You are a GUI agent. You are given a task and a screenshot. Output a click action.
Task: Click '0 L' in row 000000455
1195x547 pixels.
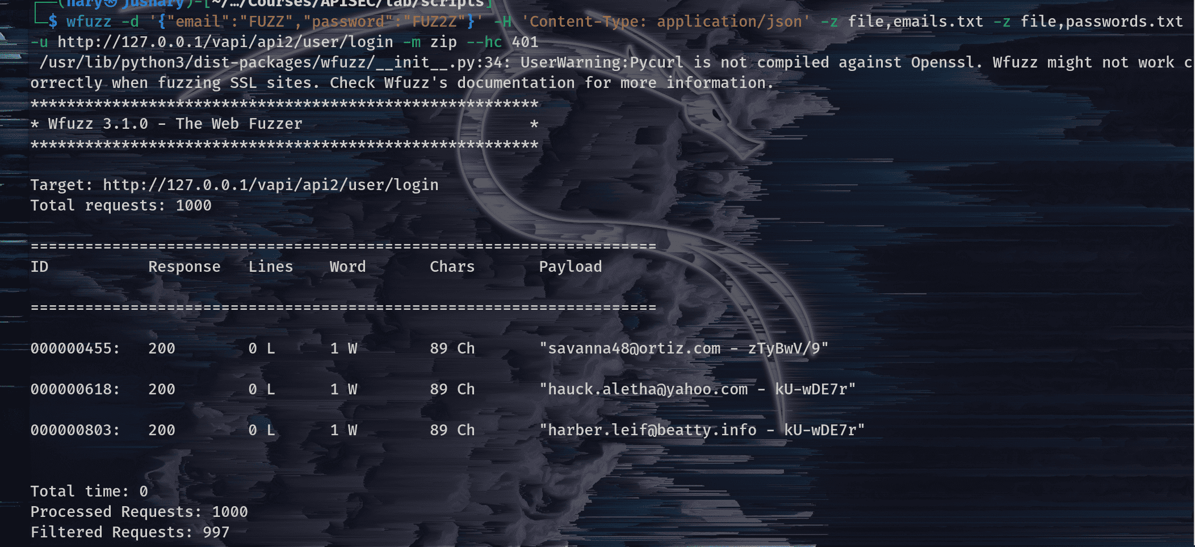point(262,348)
